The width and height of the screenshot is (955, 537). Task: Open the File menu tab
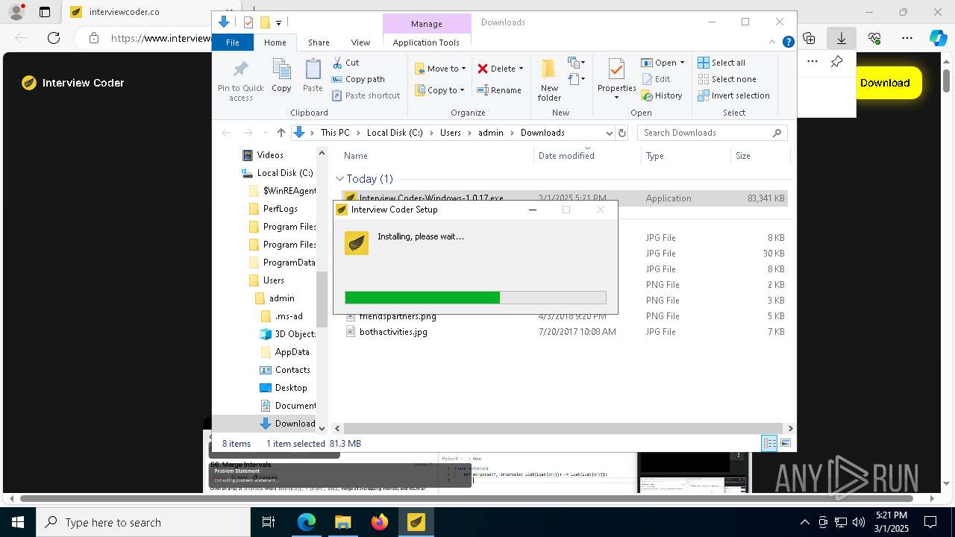click(x=233, y=43)
